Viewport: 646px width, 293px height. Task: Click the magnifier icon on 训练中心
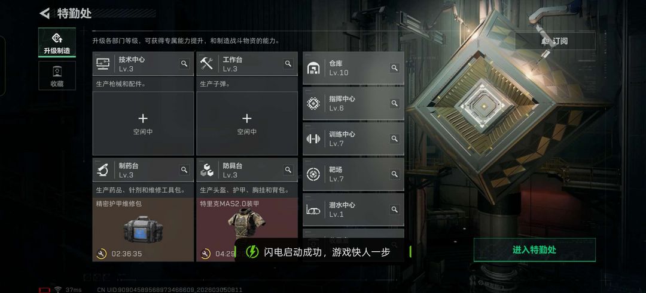[395, 138]
